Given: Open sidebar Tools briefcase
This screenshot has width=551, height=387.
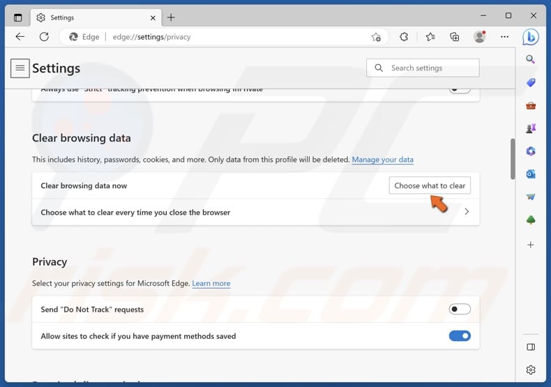Looking at the screenshot, I should [x=531, y=105].
